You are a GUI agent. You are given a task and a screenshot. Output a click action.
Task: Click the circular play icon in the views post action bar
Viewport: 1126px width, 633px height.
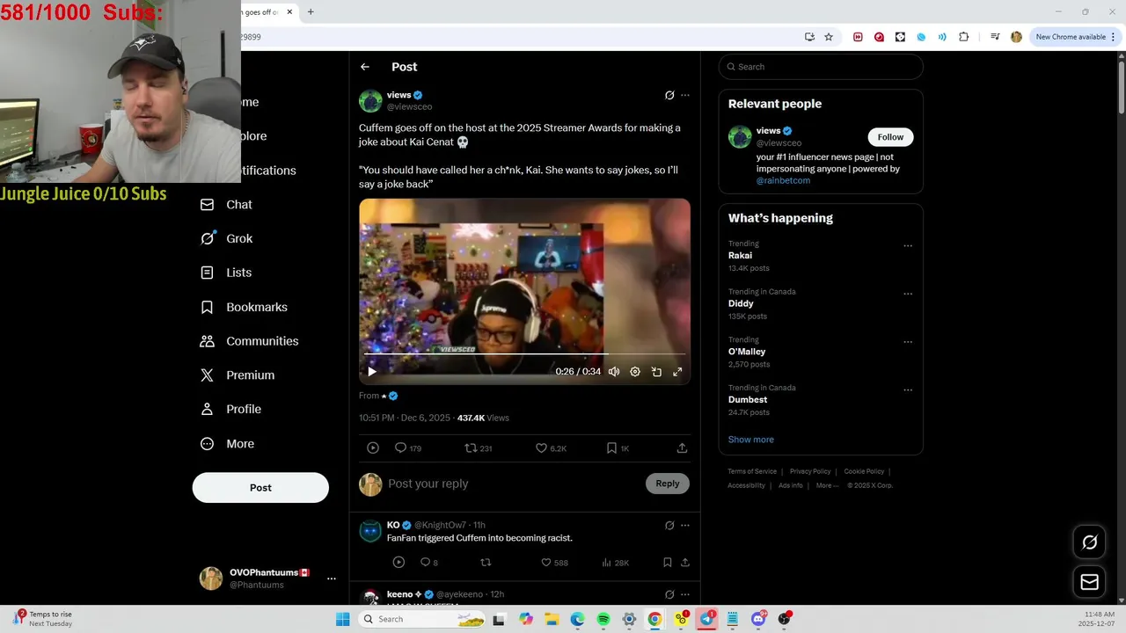pyautogui.click(x=373, y=448)
